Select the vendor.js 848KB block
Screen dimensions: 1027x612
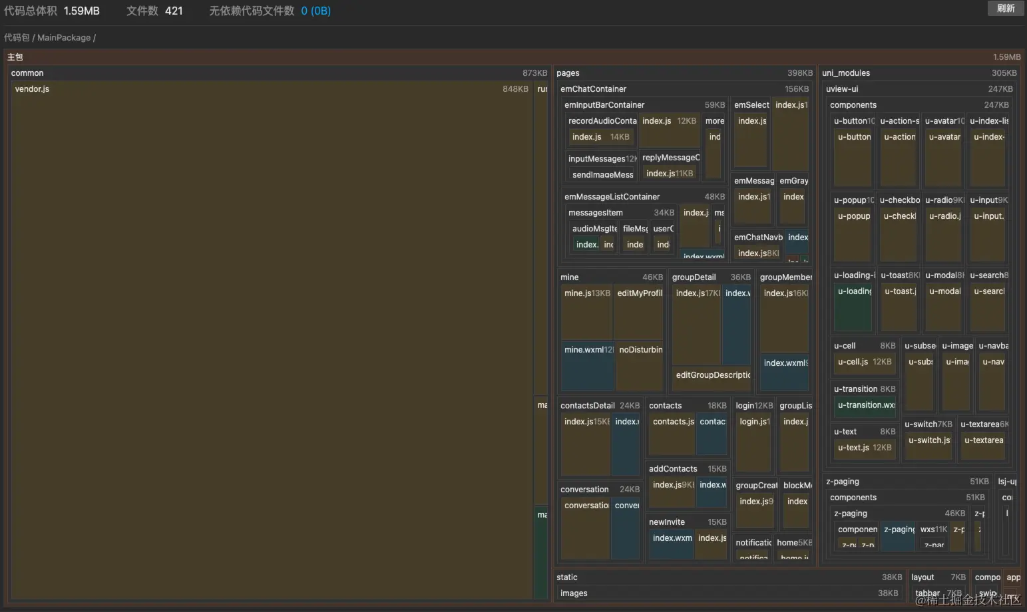click(x=272, y=340)
